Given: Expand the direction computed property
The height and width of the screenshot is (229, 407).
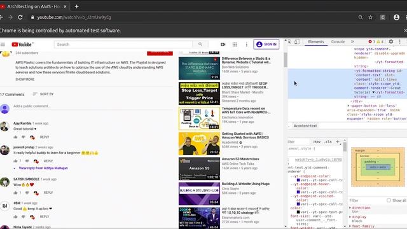Looking at the screenshot, I should click(350, 208).
